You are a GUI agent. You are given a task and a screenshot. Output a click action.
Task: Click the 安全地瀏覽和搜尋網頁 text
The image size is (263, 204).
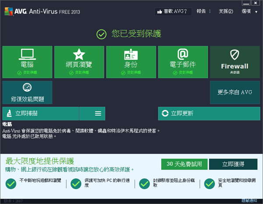[x=237, y=183]
